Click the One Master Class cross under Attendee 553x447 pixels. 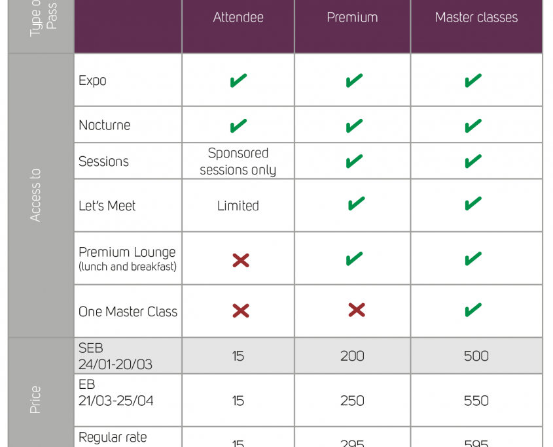tap(241, 310)
